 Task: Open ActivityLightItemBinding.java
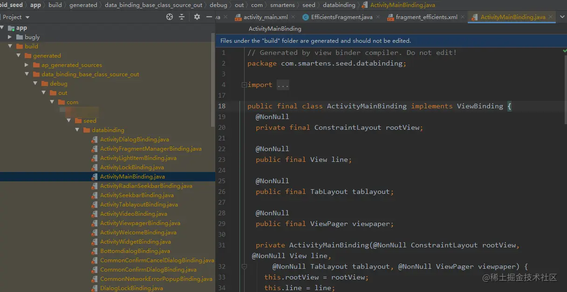(138, 158)
